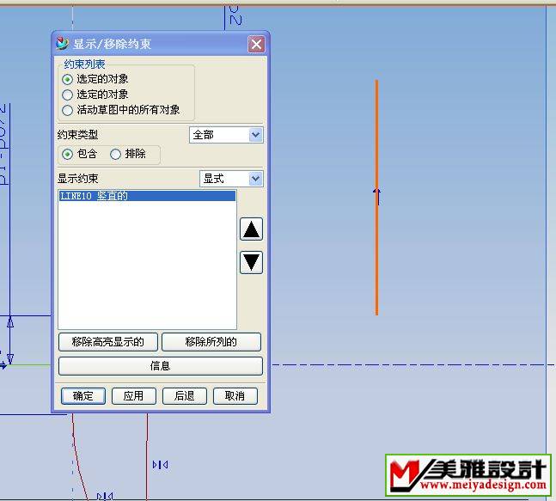The image size is (556, 501).
Task: Click the vertical constraint marker on the orange line
Action: (376, 196)
